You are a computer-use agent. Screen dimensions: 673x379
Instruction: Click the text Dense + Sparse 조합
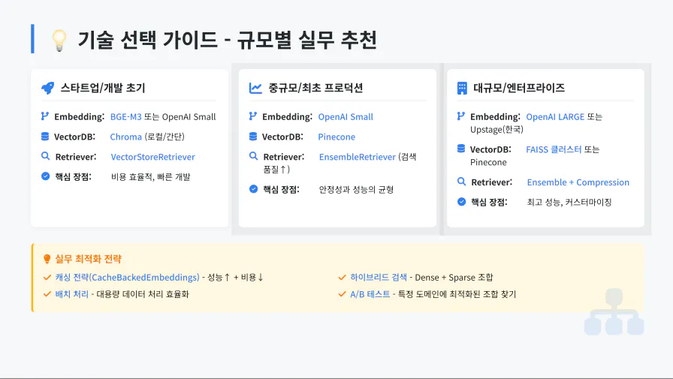coord(454,278)
